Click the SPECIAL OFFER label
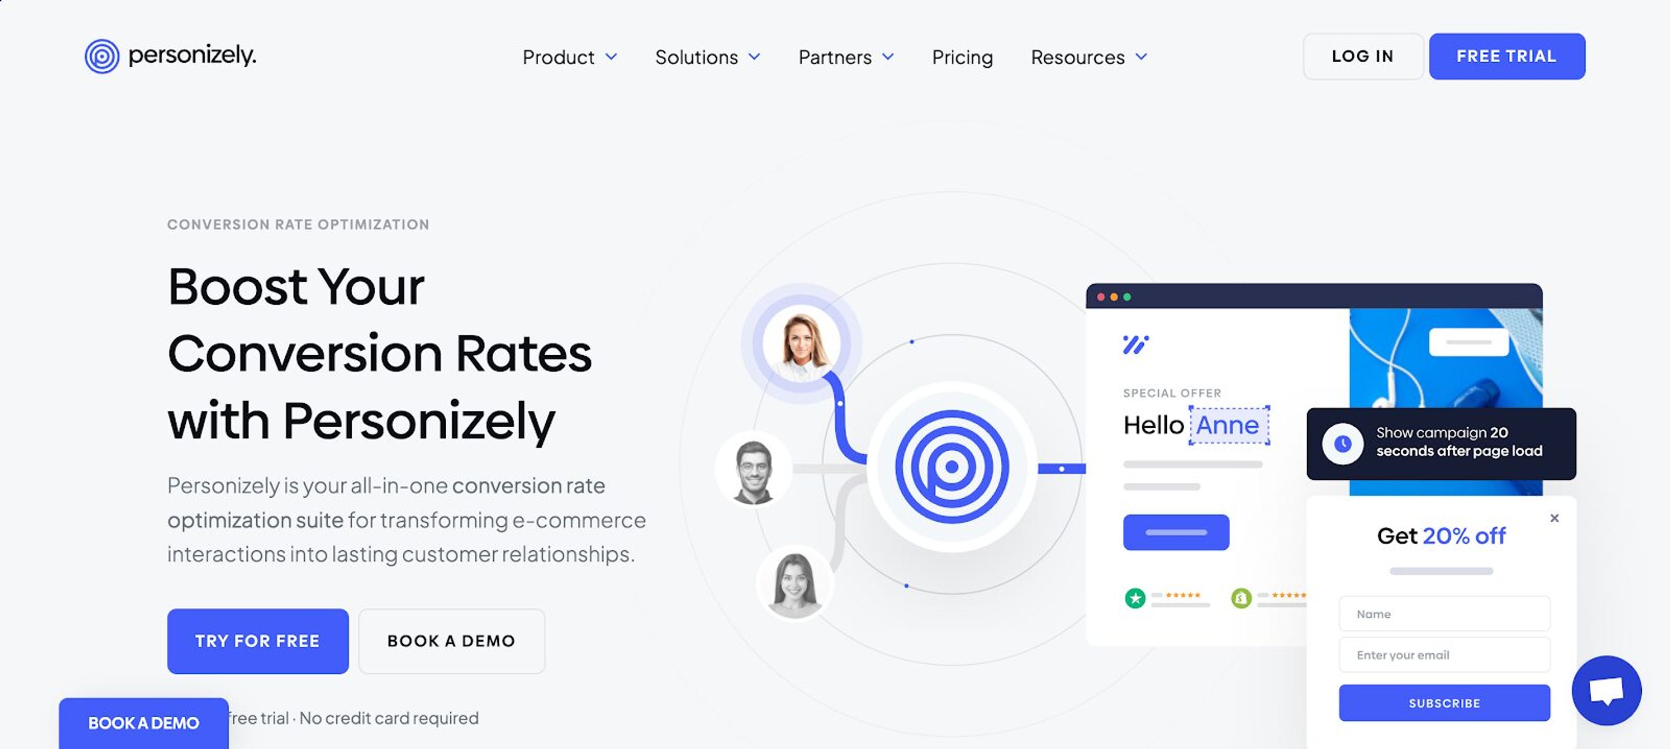This screenshot has width=1670, height=749. tap(1172, 393)
